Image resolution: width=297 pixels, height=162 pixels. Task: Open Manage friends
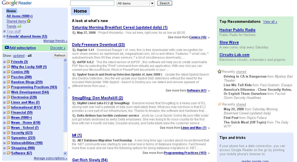click(x=55, y=41)
